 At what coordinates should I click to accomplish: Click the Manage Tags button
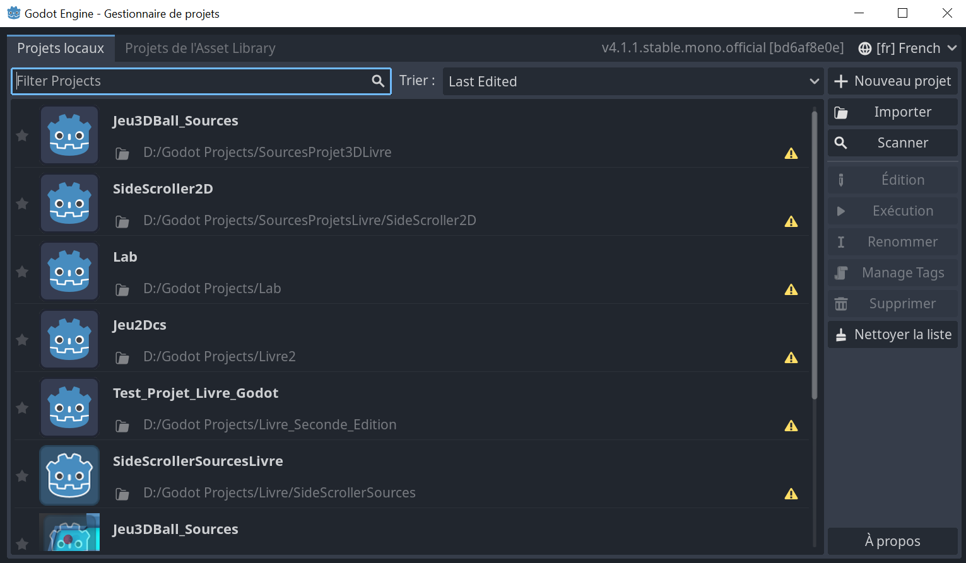(x=892, y=273)
